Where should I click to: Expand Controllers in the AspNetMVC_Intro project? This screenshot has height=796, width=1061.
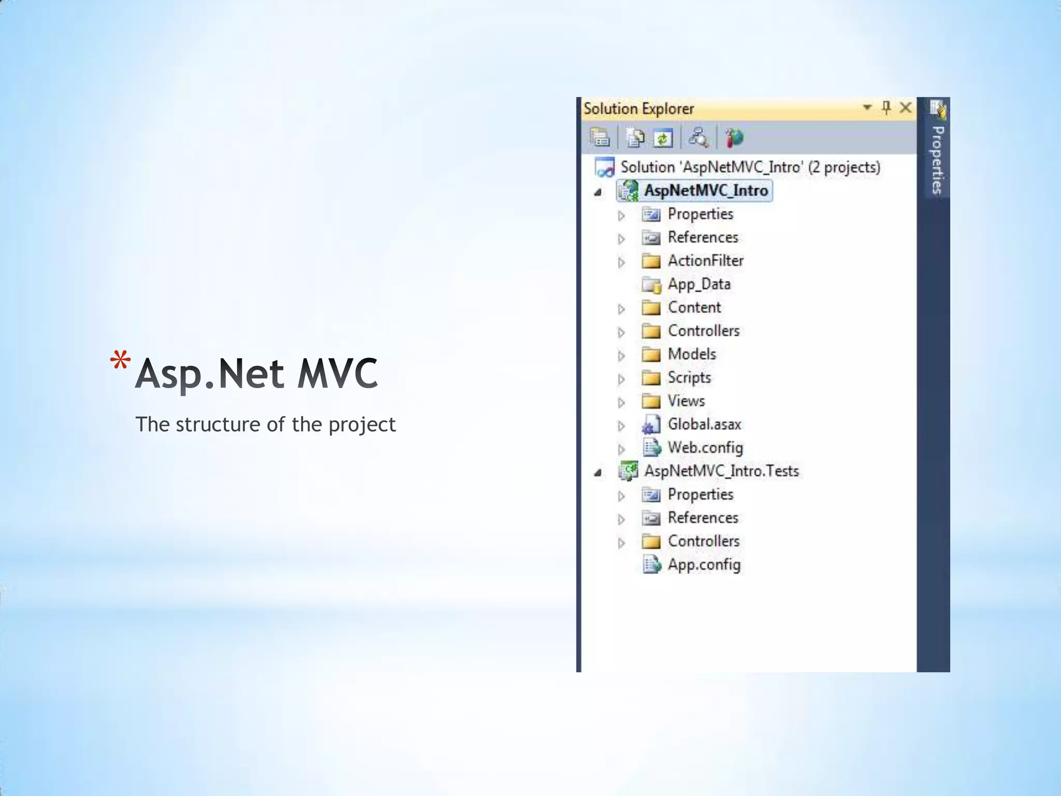622,333
